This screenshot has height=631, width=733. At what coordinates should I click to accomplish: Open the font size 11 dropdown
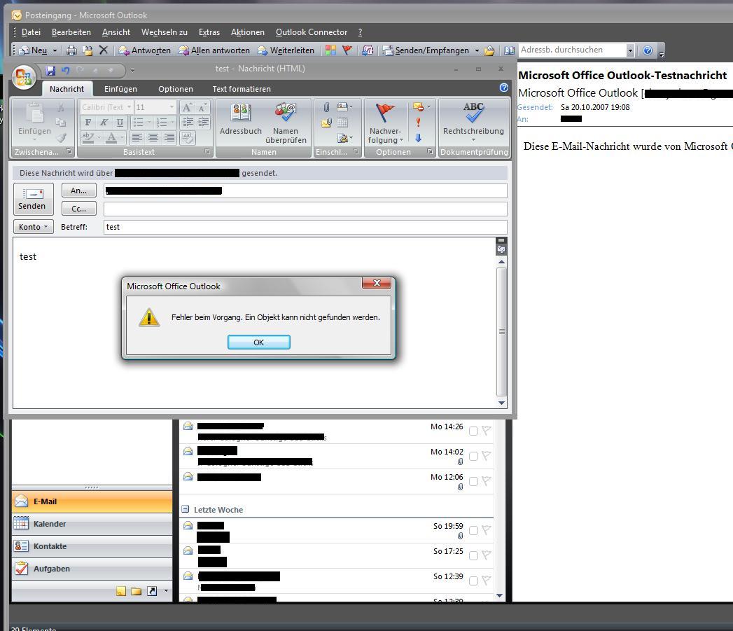[x=172, y=107]
